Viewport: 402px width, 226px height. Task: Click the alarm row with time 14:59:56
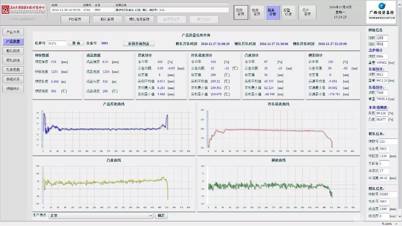coord(140,10)
